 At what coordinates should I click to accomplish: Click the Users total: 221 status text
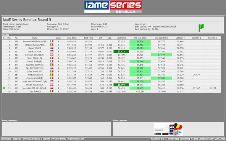click(x=76, y=139)
